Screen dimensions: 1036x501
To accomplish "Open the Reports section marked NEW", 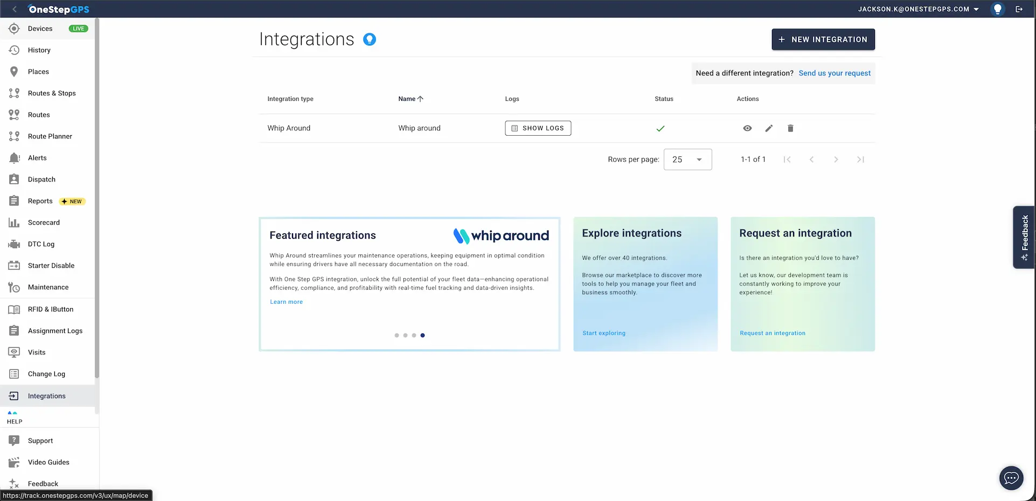I will click(x=40, y=200).
